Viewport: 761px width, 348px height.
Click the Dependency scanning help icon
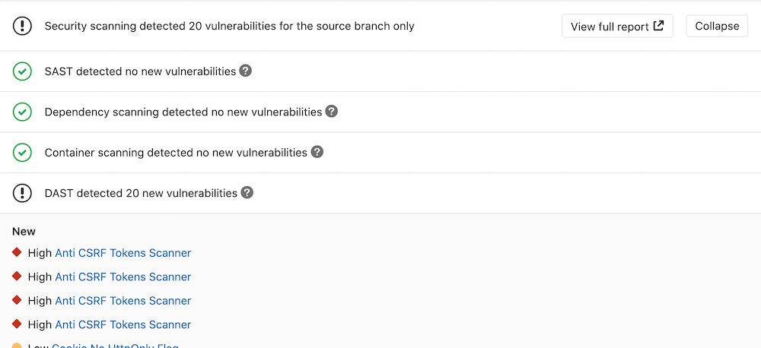pyautogui.click(x=331, y=111)
